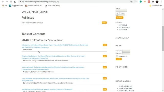Open Chrome three-dot menu
164x92 pixels.
pyautogui.click(x=161, y=2)
